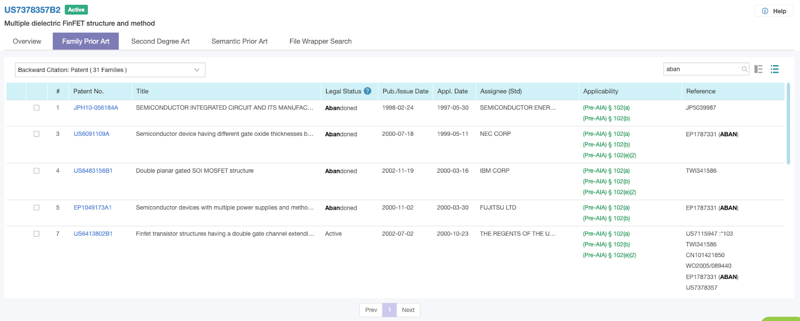Click title 'Multiple dielectric FinFET structure and method'
Screen dimensions: 800x321
tap(79, 23)
